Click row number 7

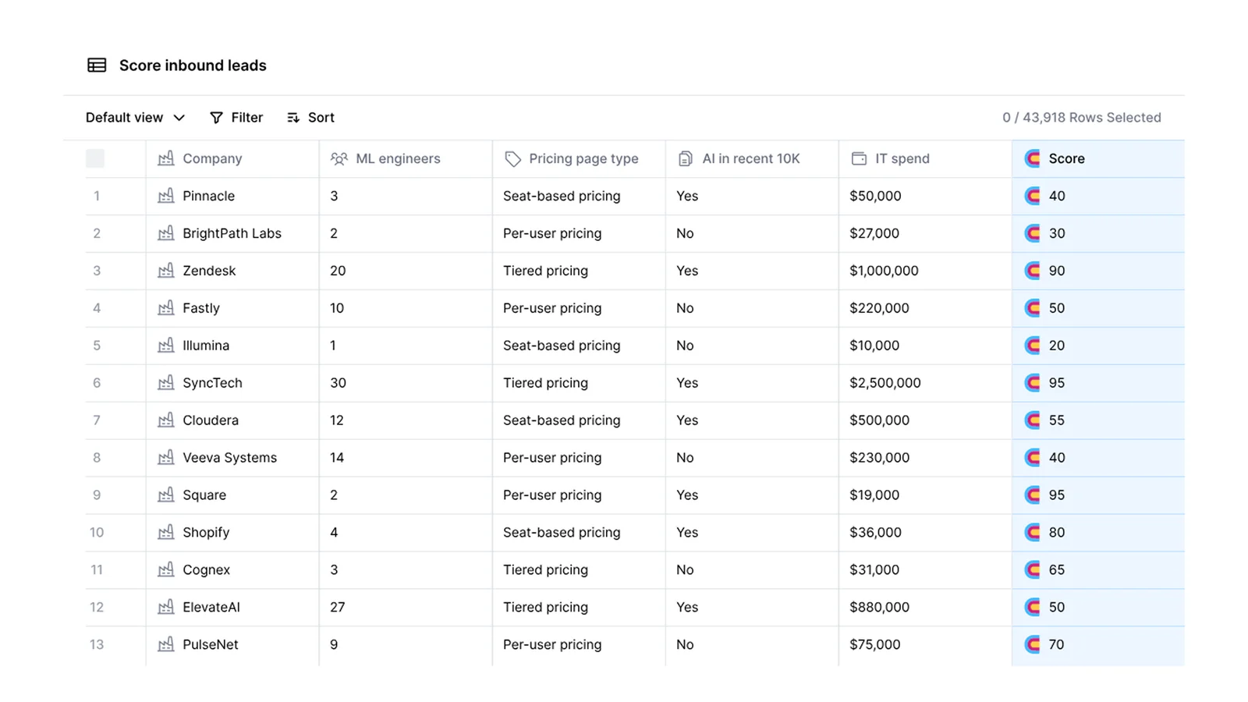click(97, 420)
